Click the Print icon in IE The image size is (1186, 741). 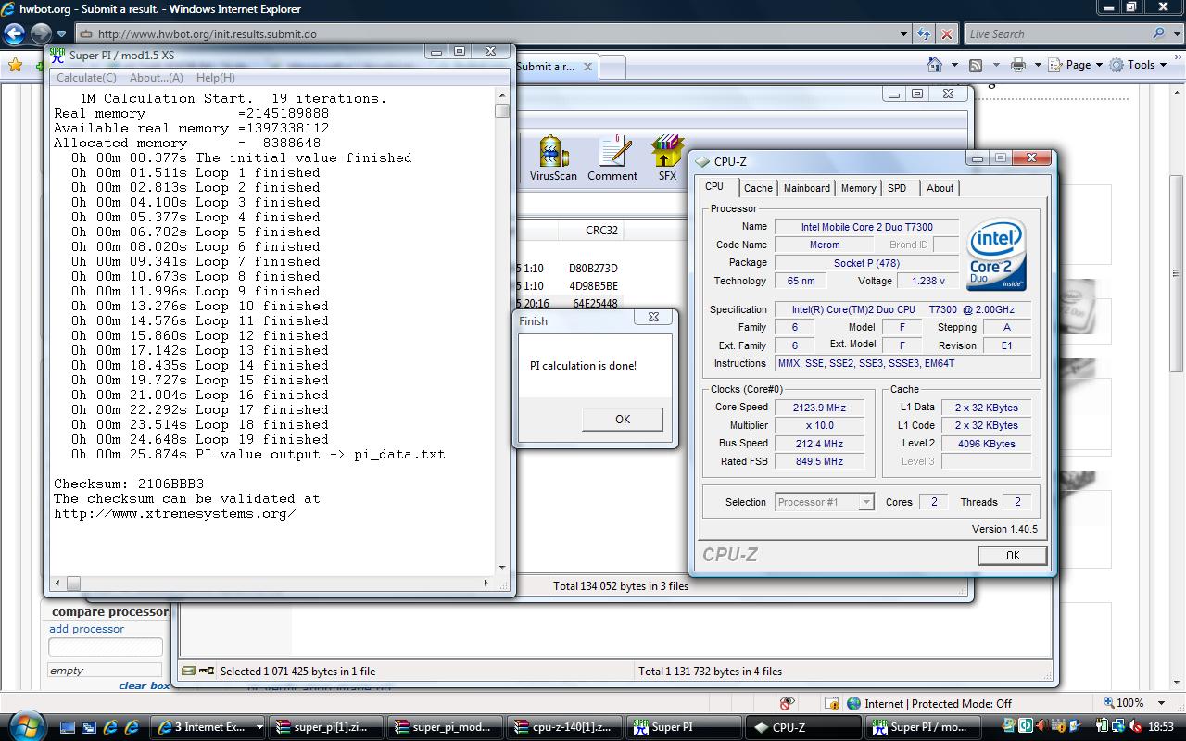click(1018, 65)
